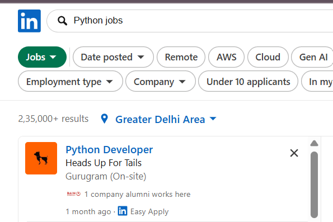
Task: Click the Easy Apply label
Action: 149,211
